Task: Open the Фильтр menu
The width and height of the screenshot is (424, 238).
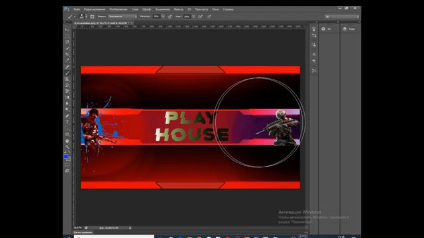Action: (x=178, y=9)
